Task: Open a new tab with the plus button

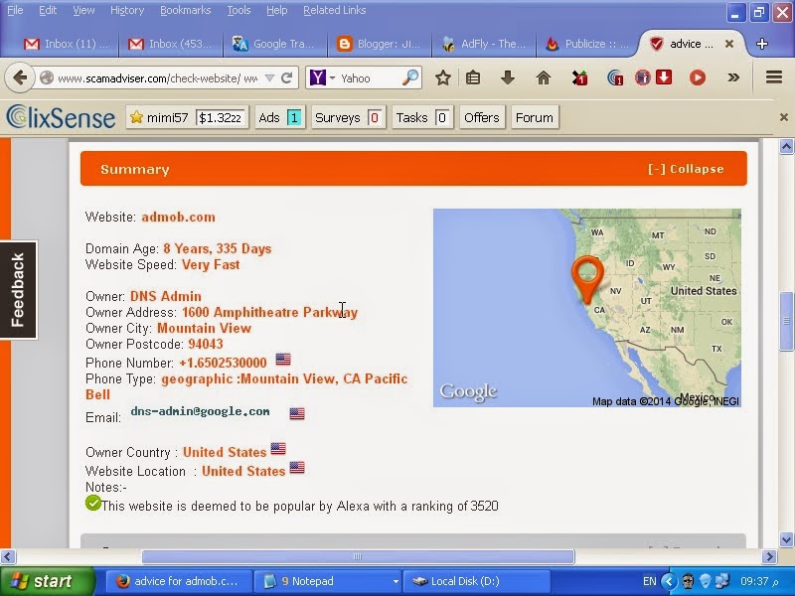Action: pyautogui.click(x=761, y=44)
